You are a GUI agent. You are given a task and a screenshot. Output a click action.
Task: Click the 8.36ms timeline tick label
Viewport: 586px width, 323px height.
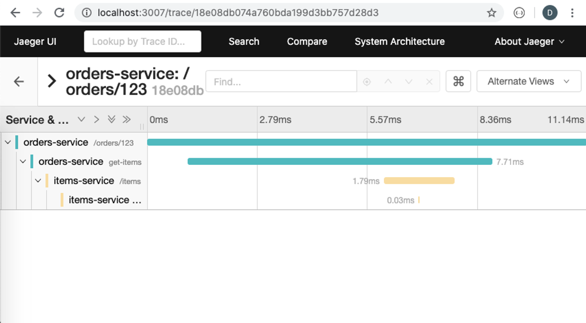[x=496, y=120]
